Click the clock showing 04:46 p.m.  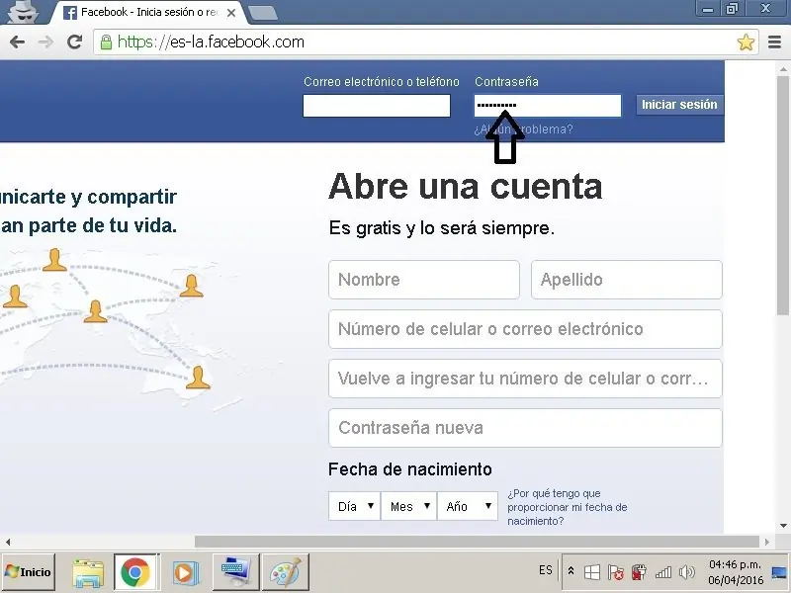(x=735, y=572)
